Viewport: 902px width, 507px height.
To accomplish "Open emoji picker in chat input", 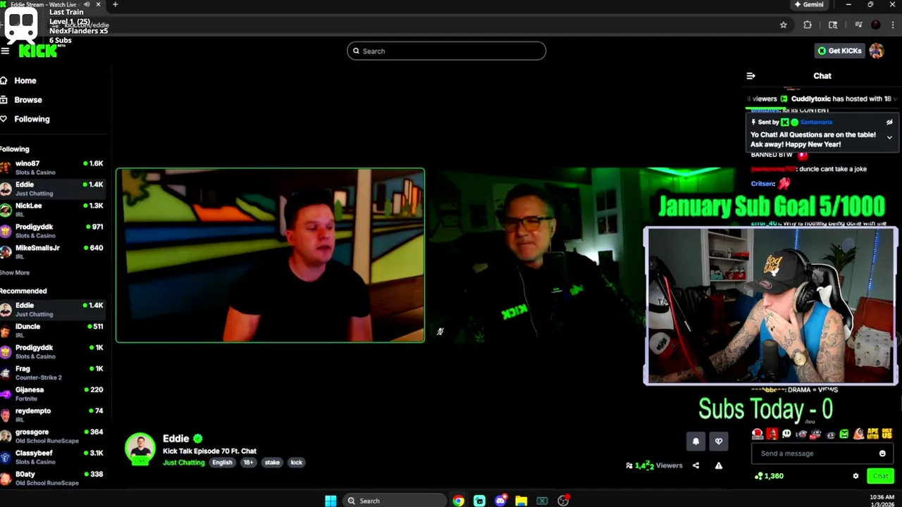I will (882, 453).
